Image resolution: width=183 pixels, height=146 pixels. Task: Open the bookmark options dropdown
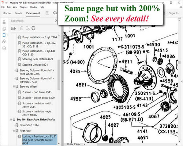click(x=14, y=28)
